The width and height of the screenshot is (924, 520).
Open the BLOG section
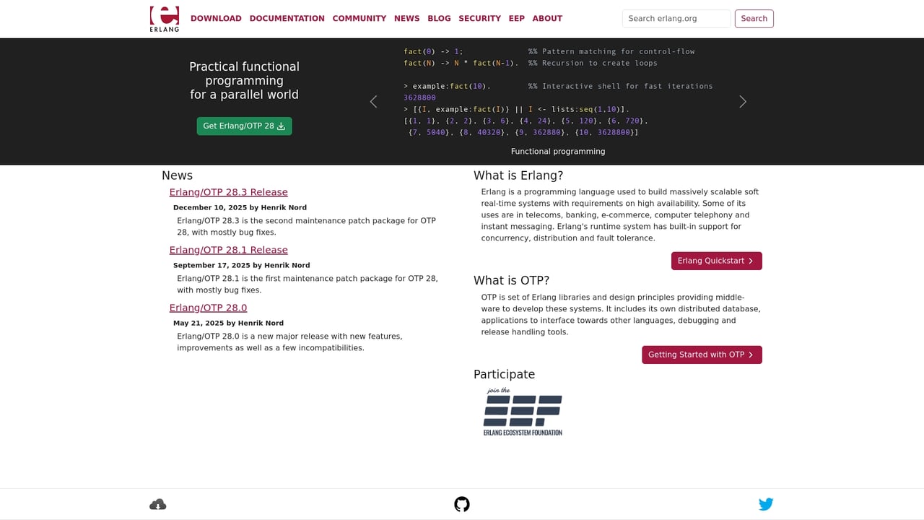pos(439,18)
